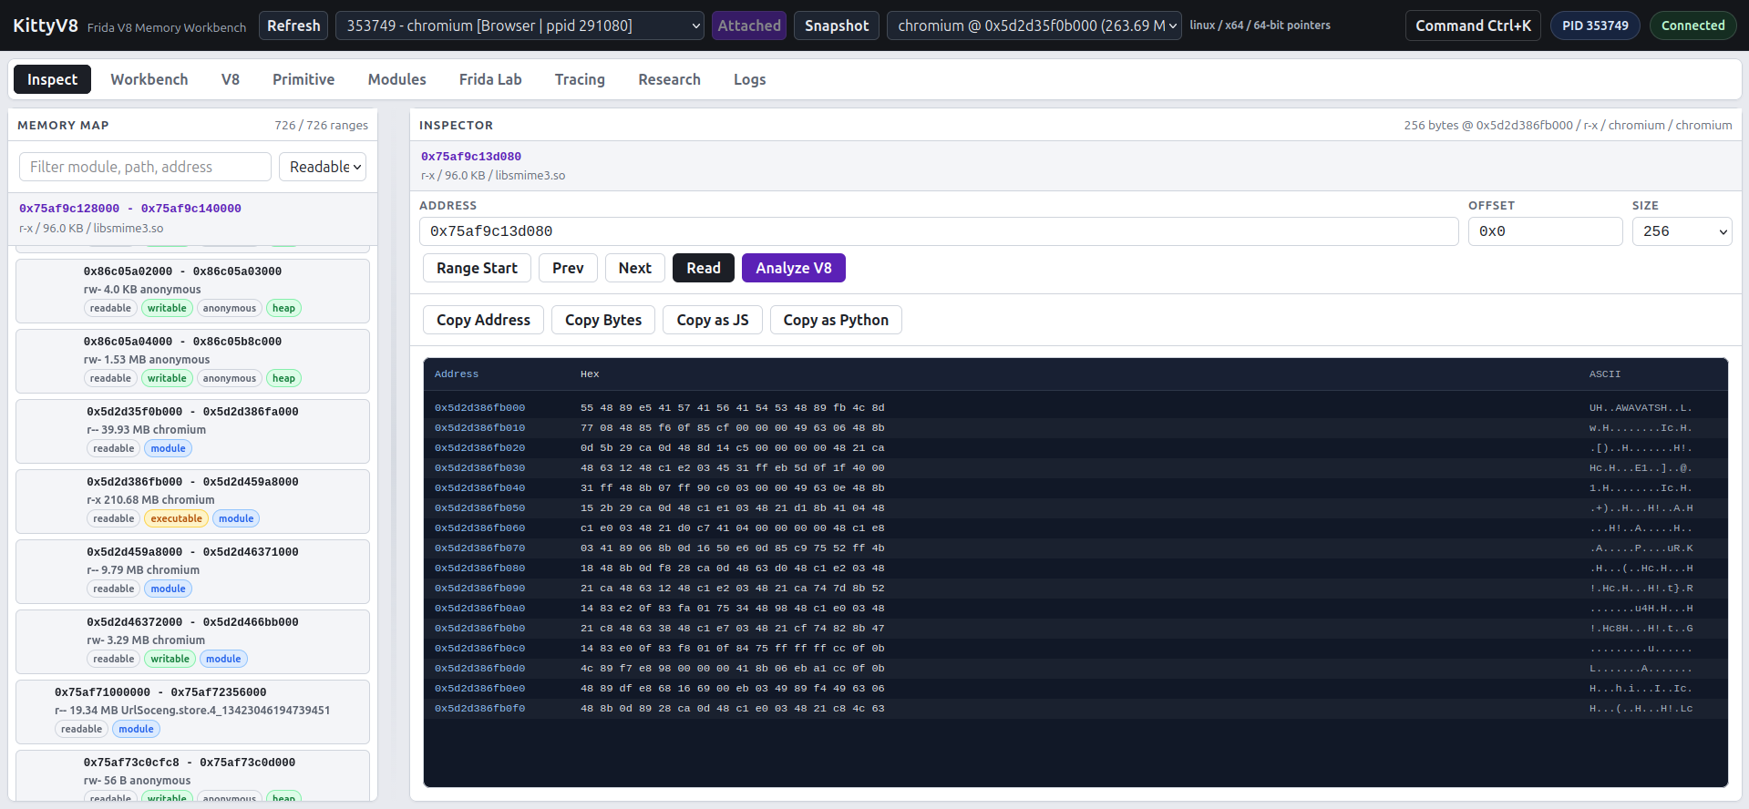Click the Prev button
1749x809 pixels.
[x=568, y=268]
